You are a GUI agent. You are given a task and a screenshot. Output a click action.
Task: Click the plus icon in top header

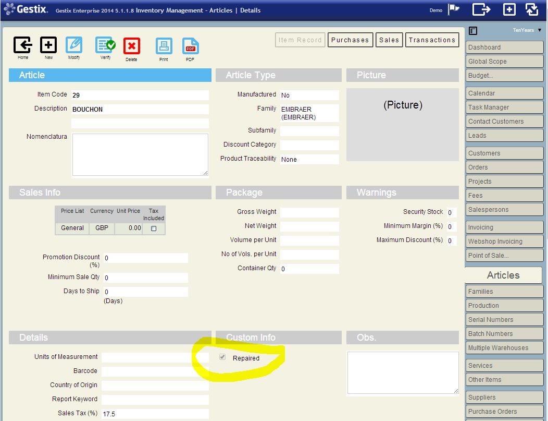[509, 9]
